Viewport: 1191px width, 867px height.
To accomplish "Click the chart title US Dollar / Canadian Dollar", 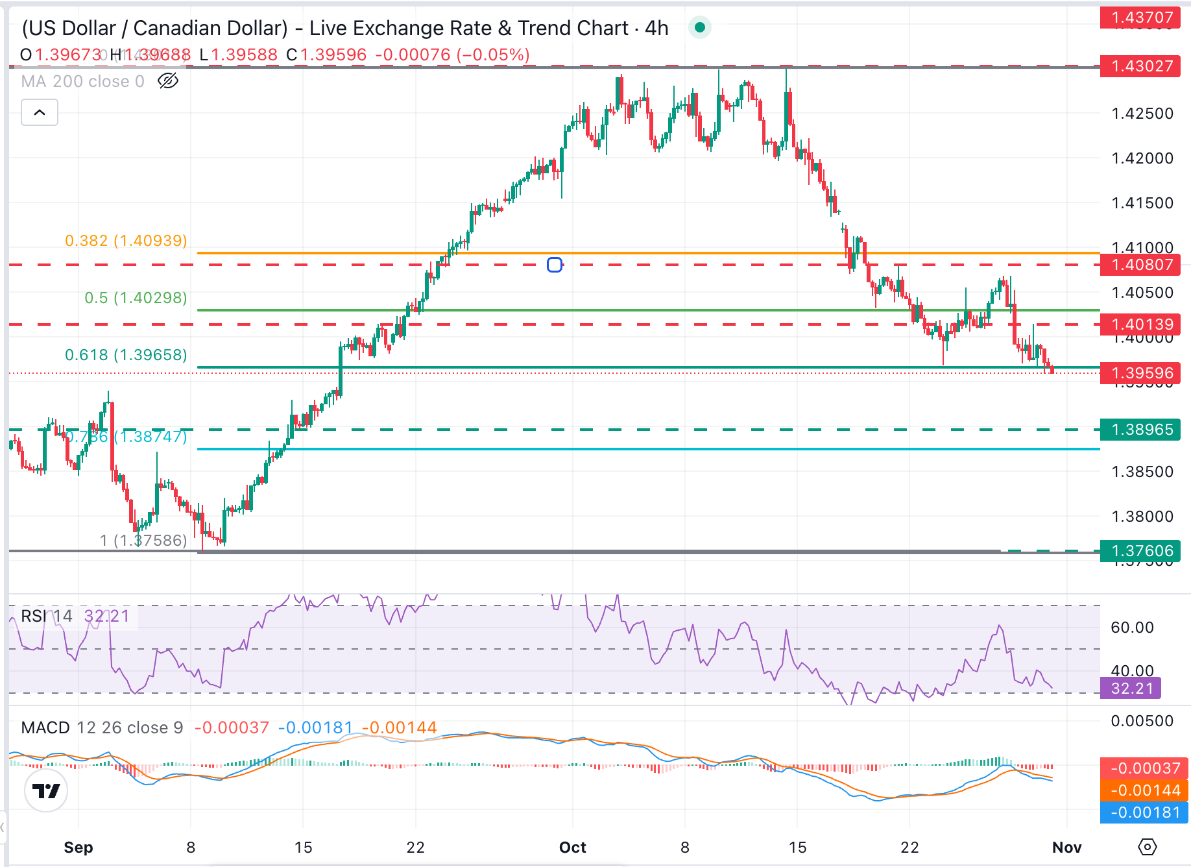I will point(155,28).
